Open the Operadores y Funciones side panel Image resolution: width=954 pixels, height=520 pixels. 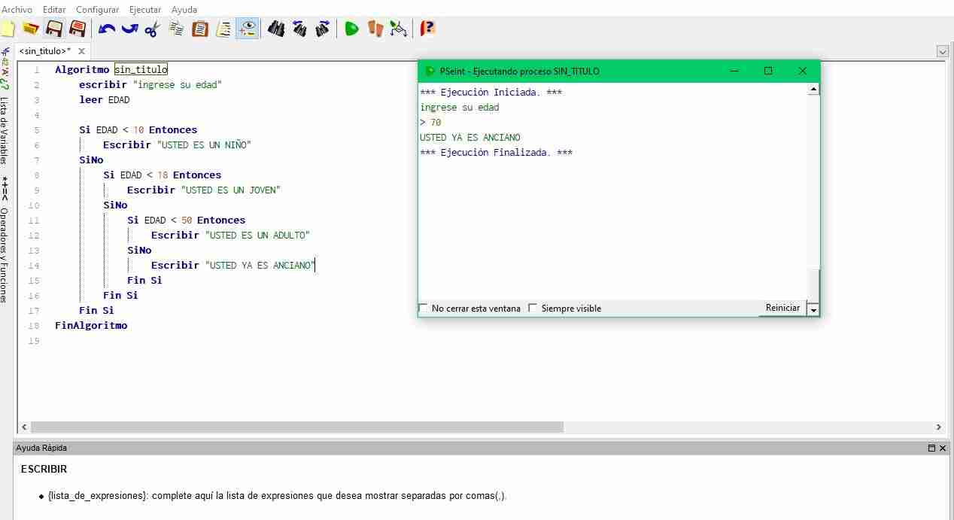(4, 254)
